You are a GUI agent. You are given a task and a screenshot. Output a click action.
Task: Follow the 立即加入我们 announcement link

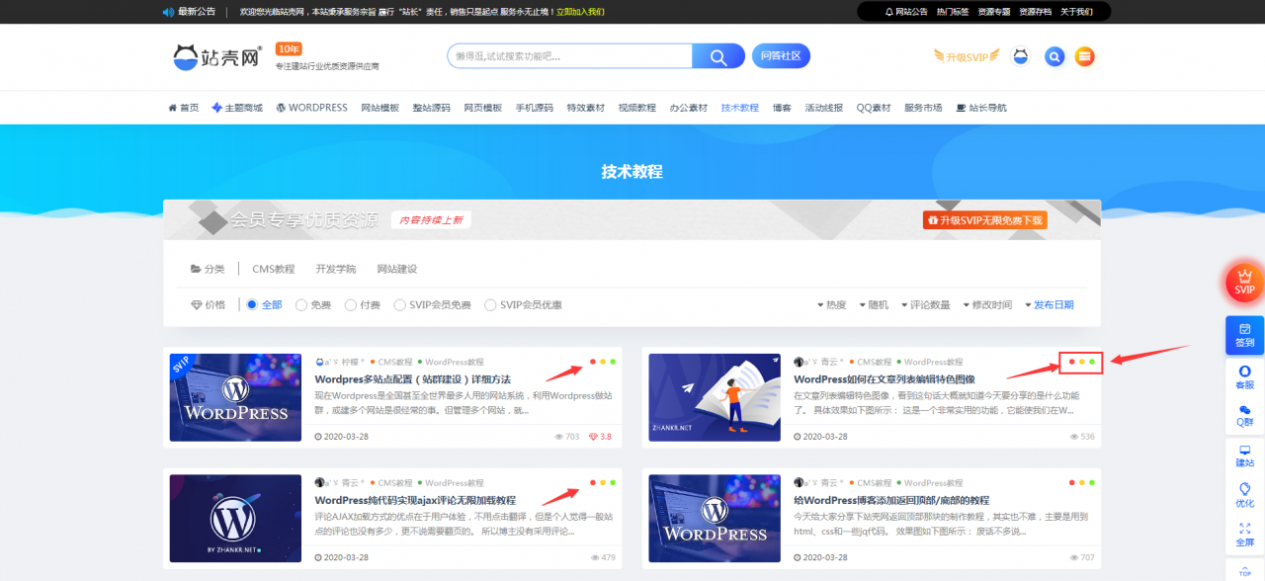click(x=580, y=12)
